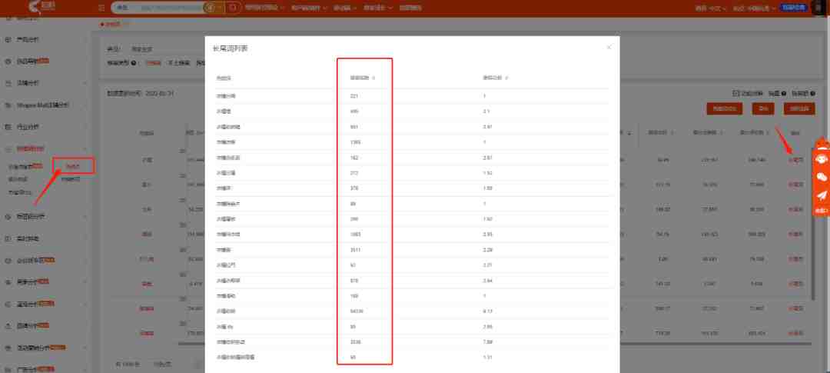Viewport: 830px width, 373px height.
Task: Open the site/region dropdown in the top bar
Action: pos(755,8)
